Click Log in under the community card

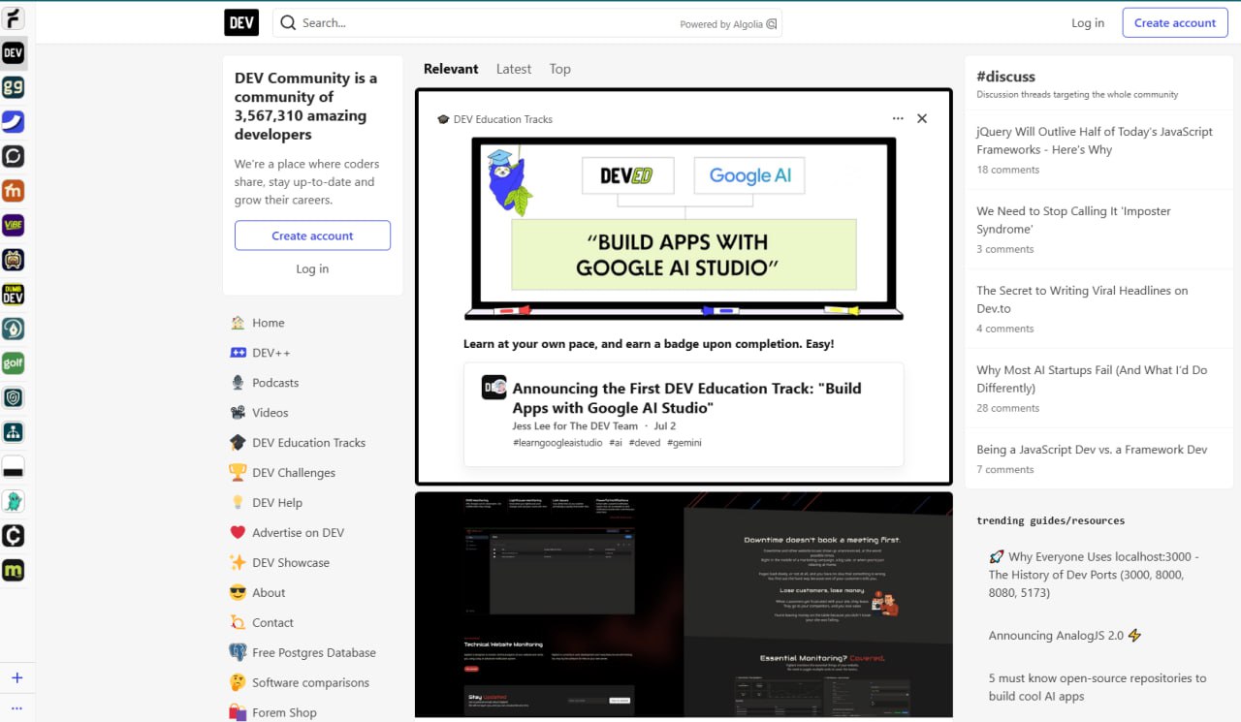[312, 268]
